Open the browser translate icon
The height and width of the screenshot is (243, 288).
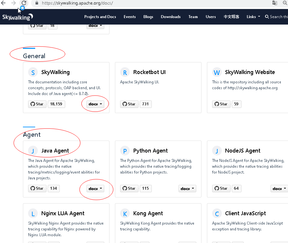tap(275, 3)
